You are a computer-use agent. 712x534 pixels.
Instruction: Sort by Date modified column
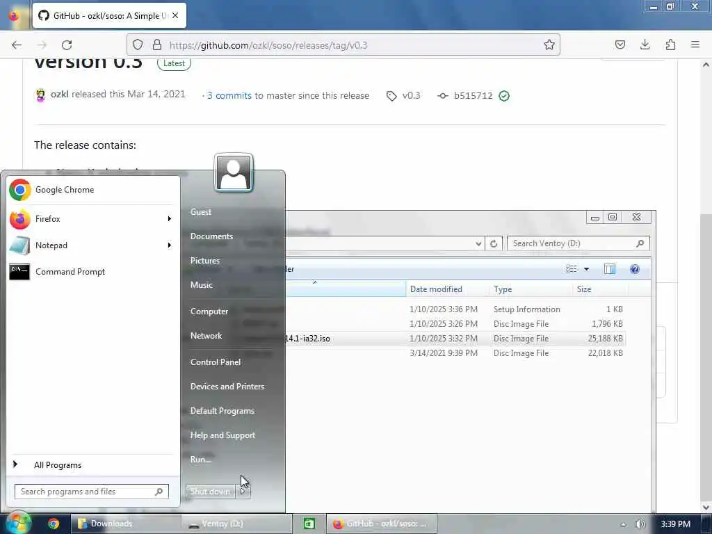[x=448, y=289]
